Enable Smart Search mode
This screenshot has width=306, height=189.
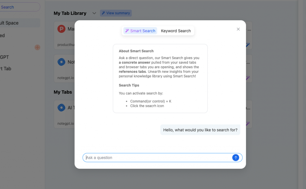pyautogui.click(x=140, y=30)
